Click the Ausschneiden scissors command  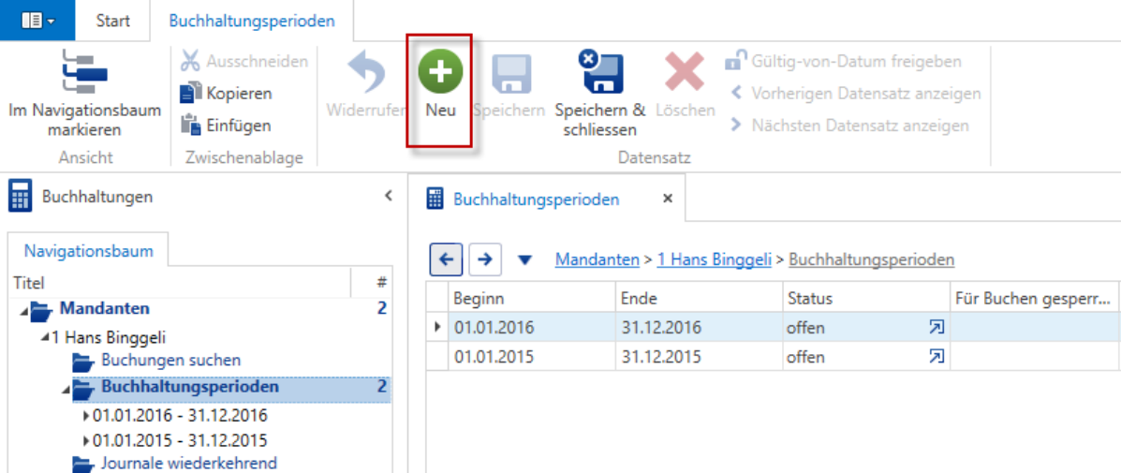pyautogui.click(x=243, y=62)
